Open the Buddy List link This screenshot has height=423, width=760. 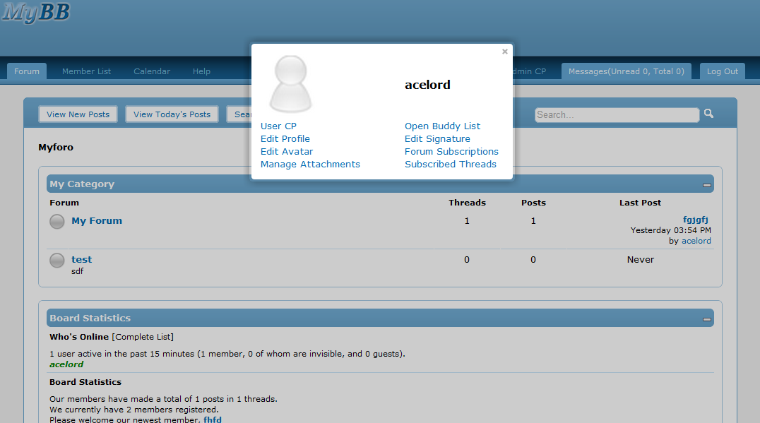tap(442, 126)
